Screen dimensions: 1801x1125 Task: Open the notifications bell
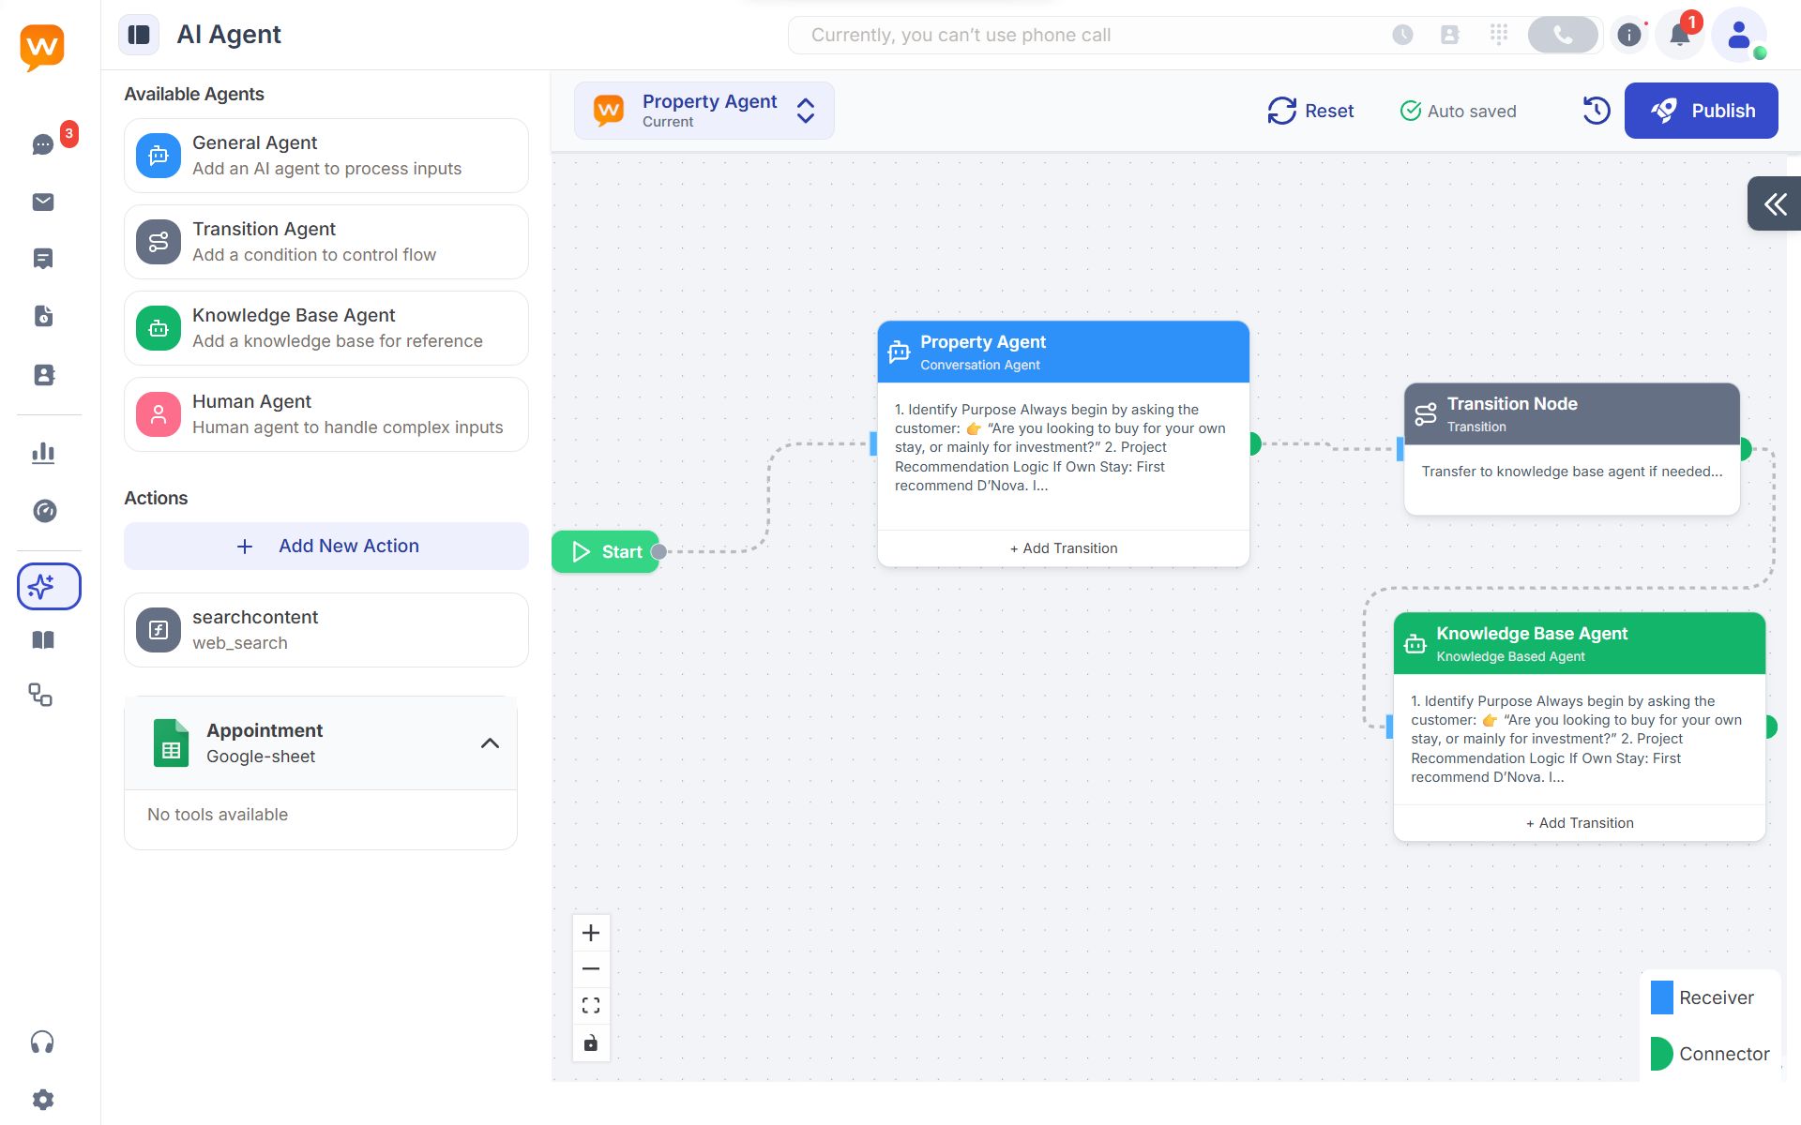1679,36
